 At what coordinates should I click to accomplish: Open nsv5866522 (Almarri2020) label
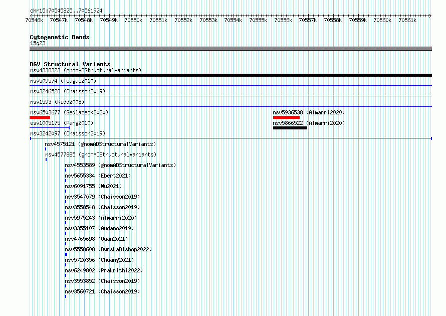click(x=309, y=123)
